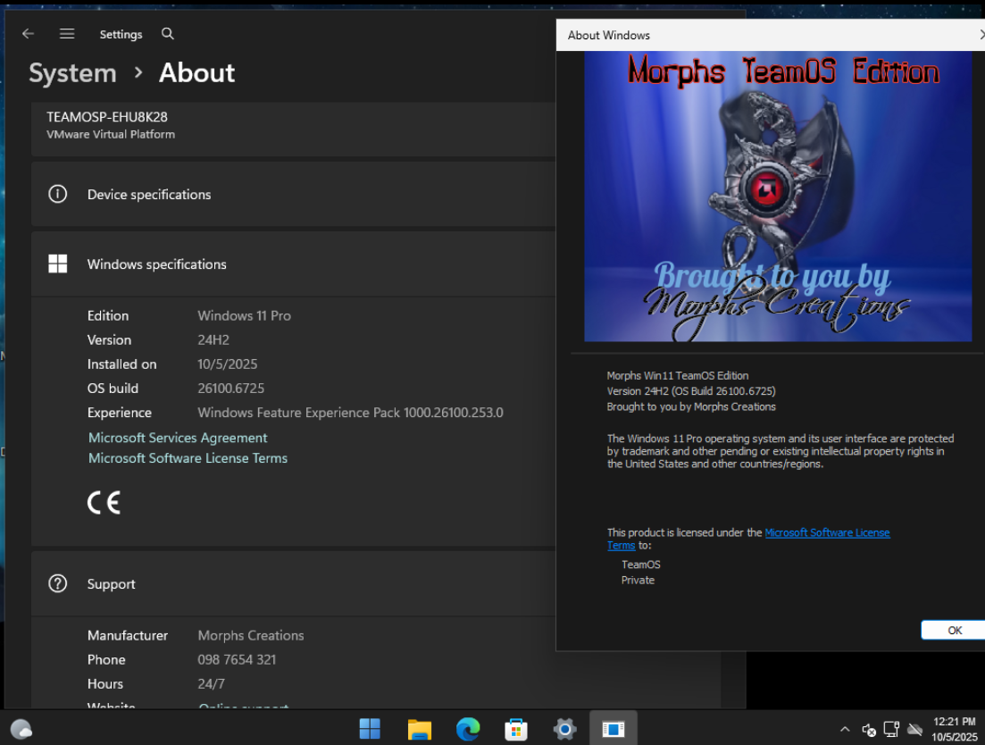Launch File Explorer from the taskbar
The width and height of the screenshot is (985, 745).
[x=419, y=729]
